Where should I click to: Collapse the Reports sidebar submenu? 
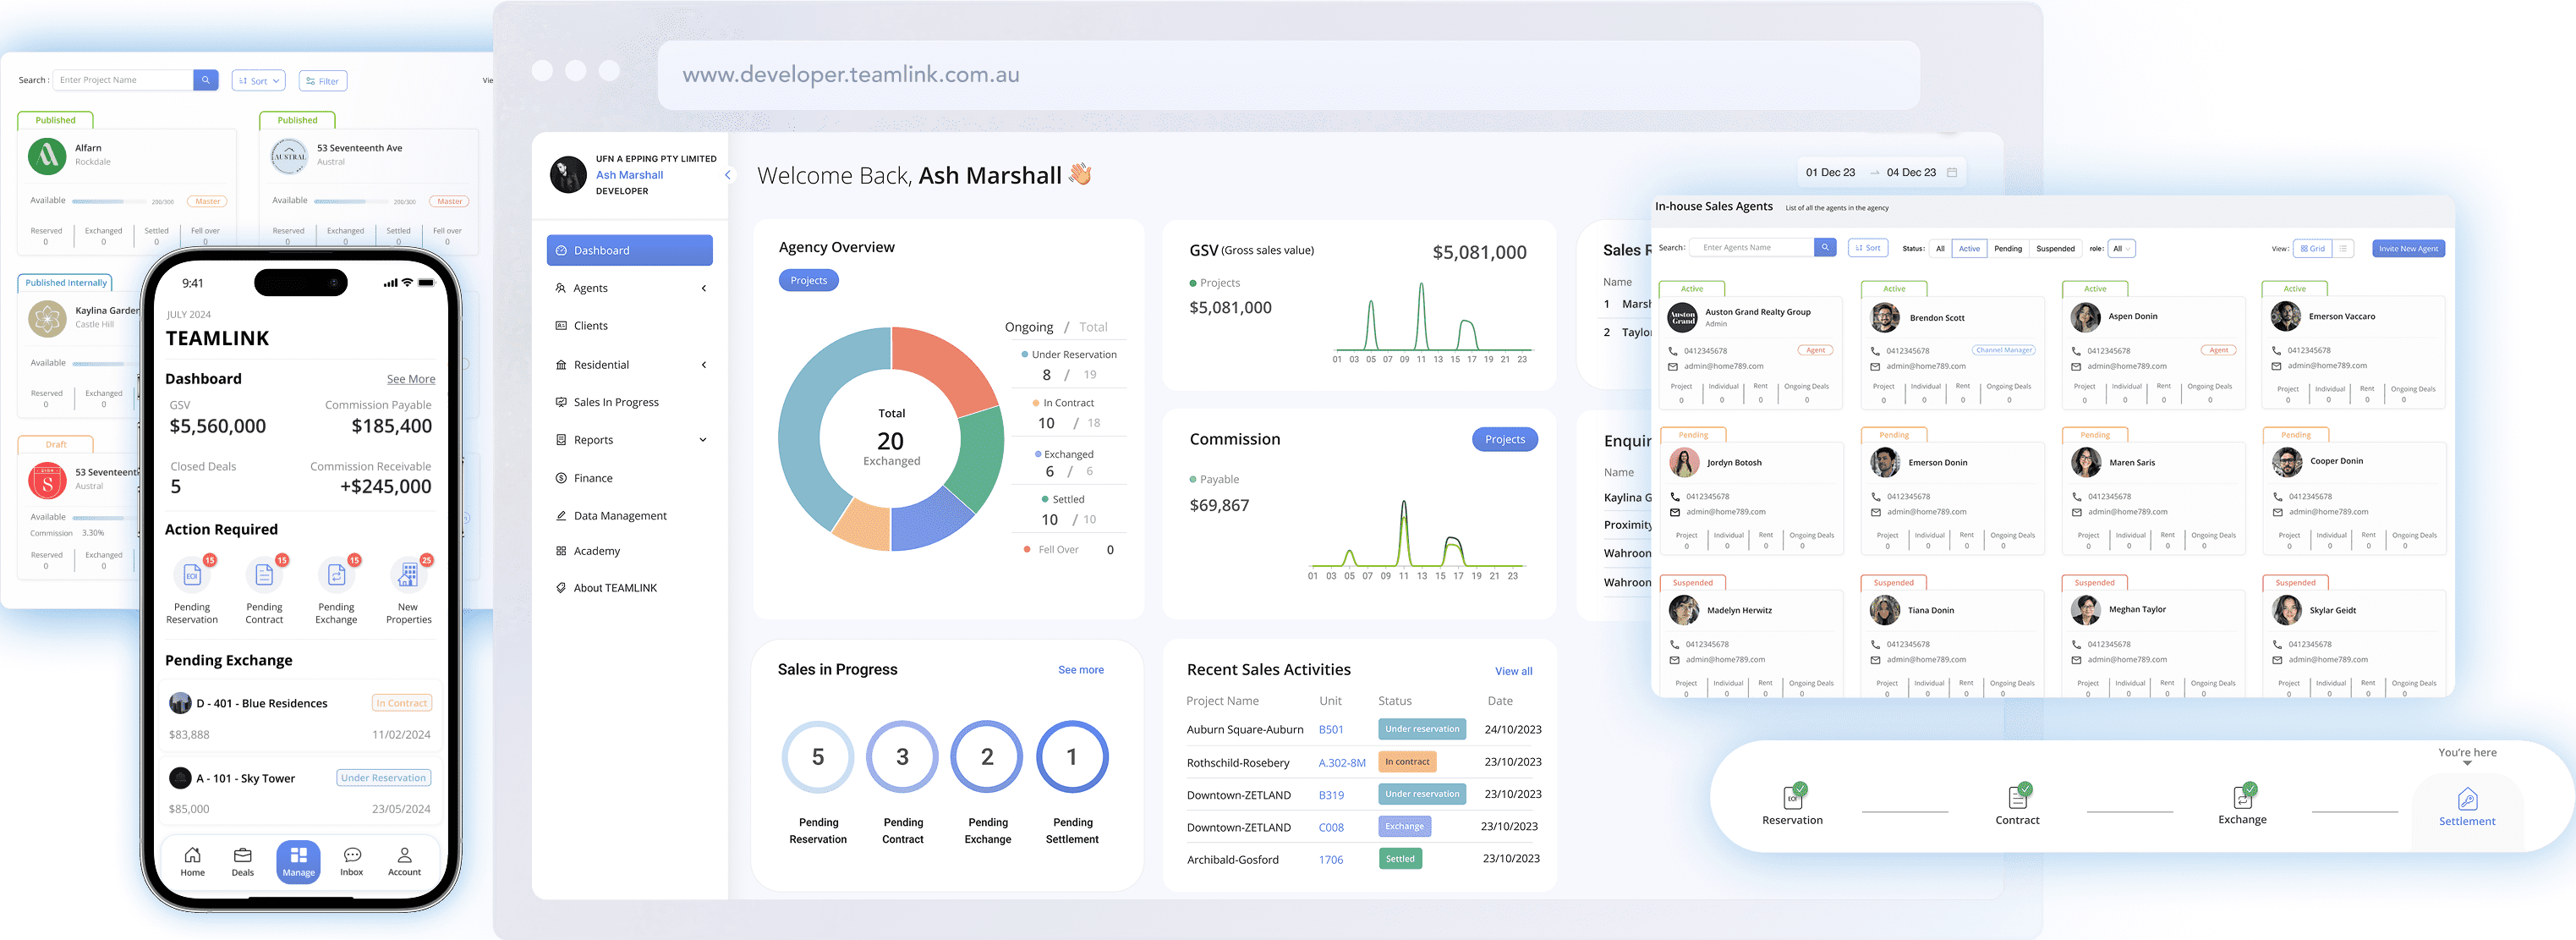click(x=703, y=440)
